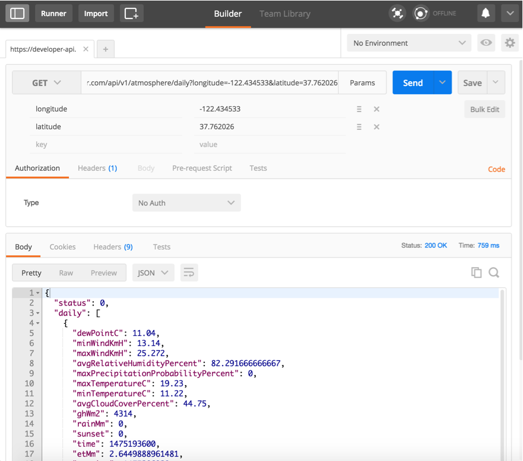The height and width of the screenshot is (461, 523).
Task: Expand the No Environment dropdown
Action: pos(409,43)
